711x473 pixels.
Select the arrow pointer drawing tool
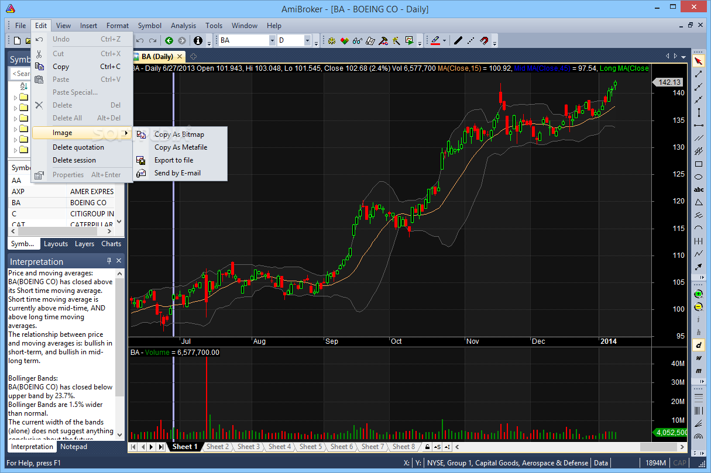(699, 61)
